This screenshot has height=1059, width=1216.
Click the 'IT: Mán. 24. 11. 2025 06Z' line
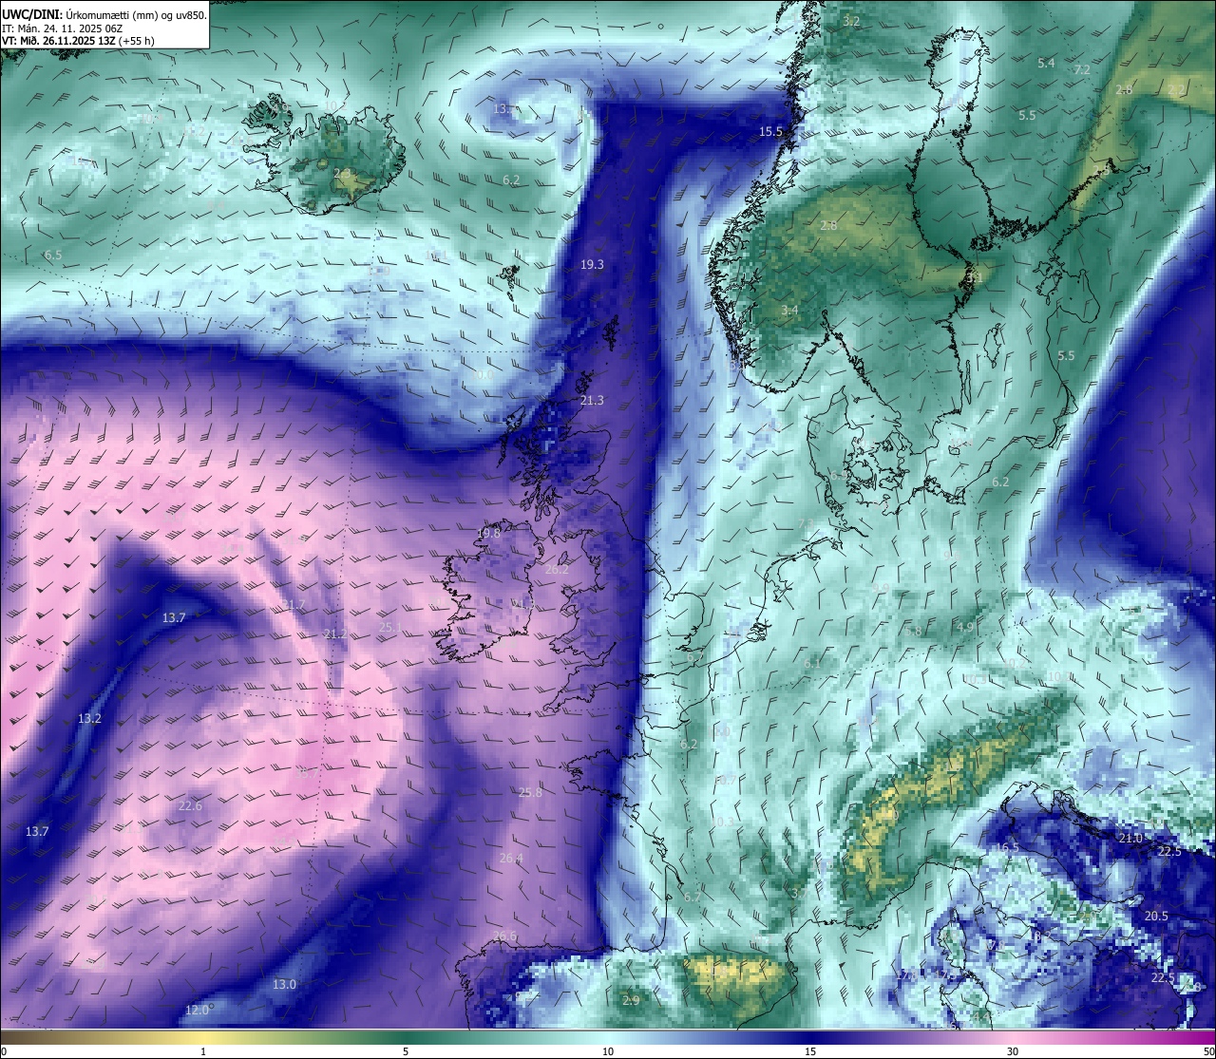(x=63, y=28)
